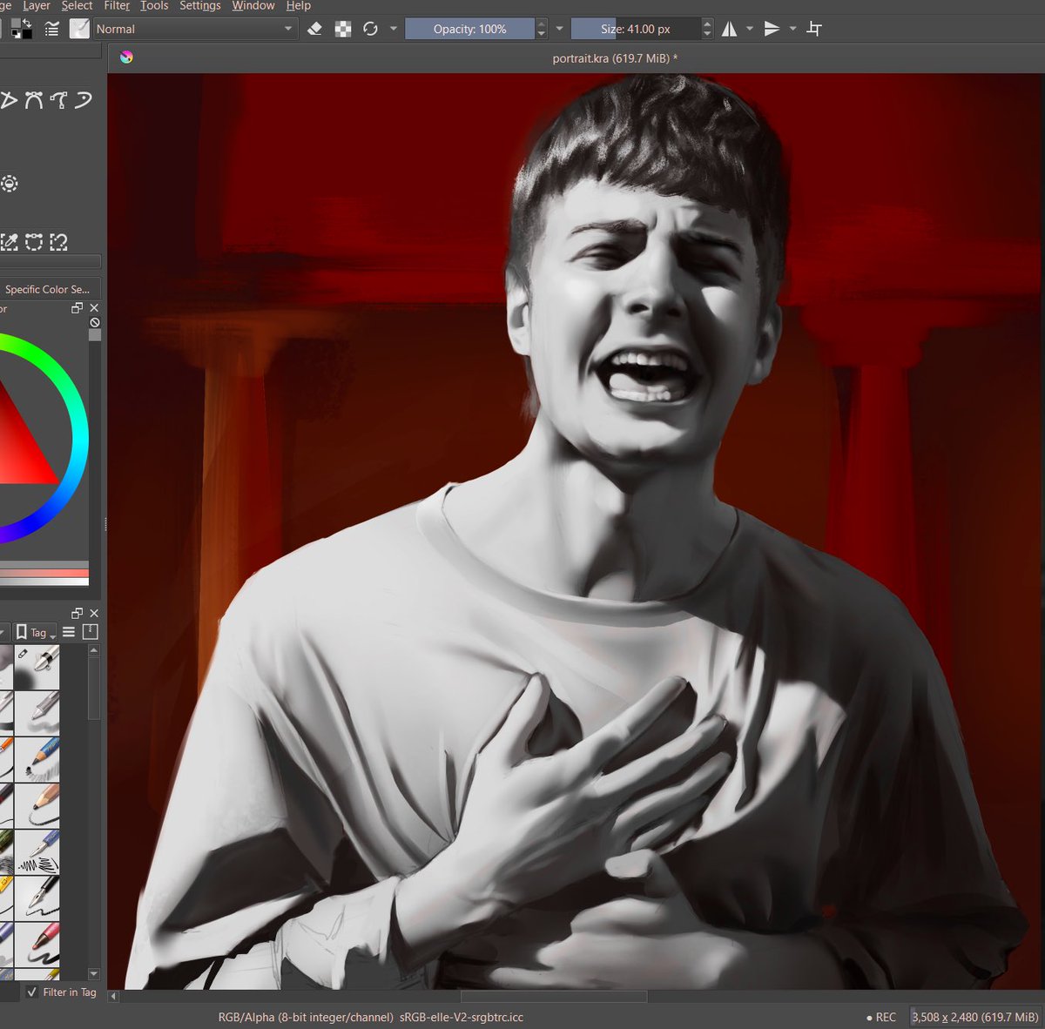This screenshot has width=1045, height=1029.
Task: Click horizontal scrollbar left arrow
Action: 114,996
